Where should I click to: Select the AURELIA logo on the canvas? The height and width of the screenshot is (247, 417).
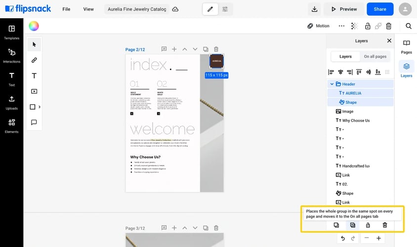(216, 61)
